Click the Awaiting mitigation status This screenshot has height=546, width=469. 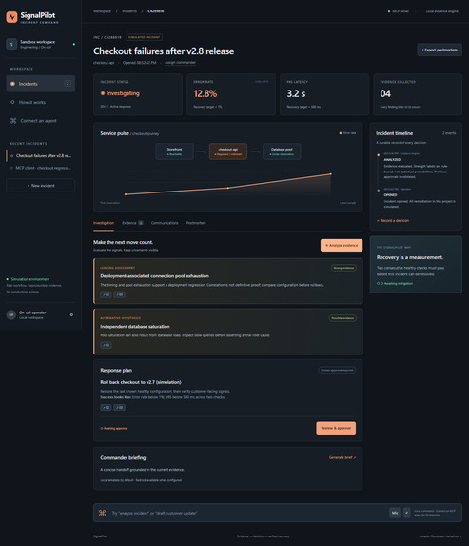point(395,283)
